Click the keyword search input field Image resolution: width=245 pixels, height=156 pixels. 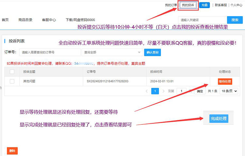pyautogui.click(x=202, y=20)
